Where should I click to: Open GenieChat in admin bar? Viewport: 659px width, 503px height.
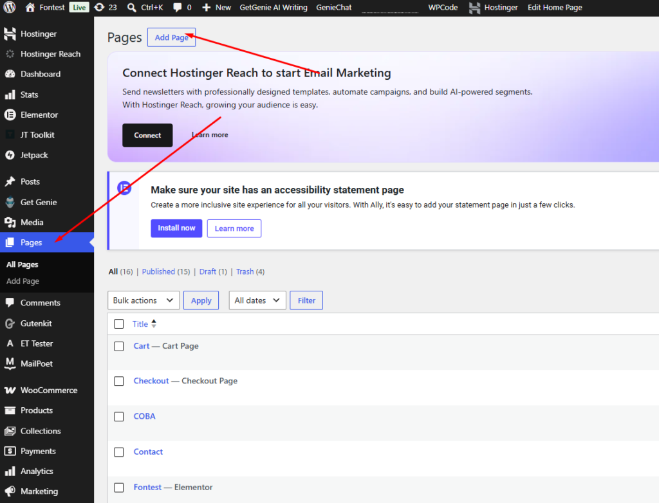(x=334, y=8)
